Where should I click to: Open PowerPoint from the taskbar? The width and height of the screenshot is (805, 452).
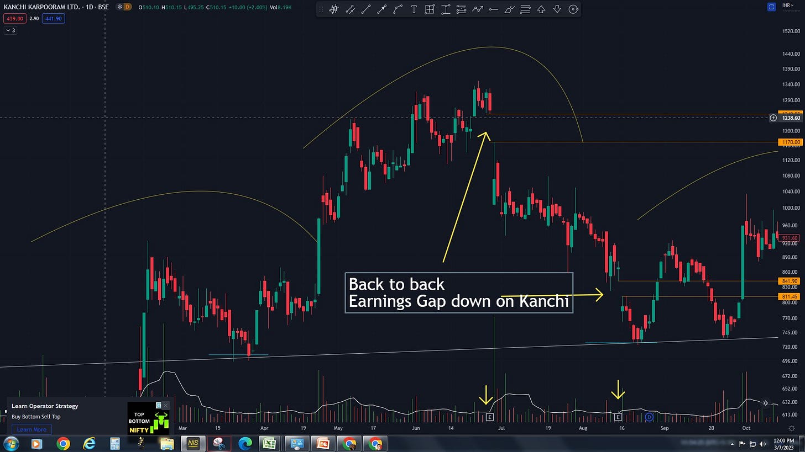(323, 444)
